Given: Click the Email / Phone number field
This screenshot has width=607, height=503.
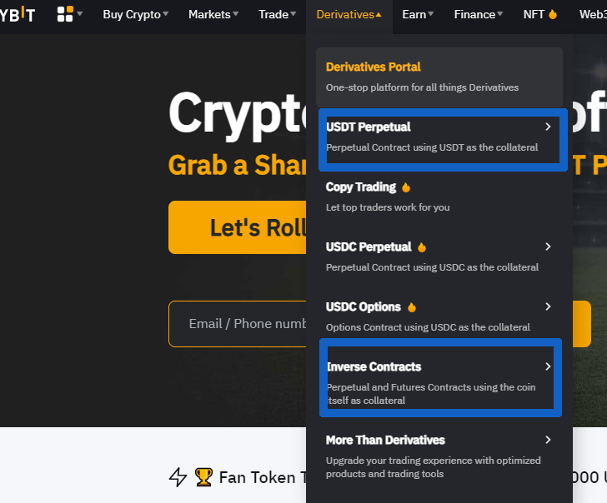Looking at the screenshot, I should click(238, 324).
